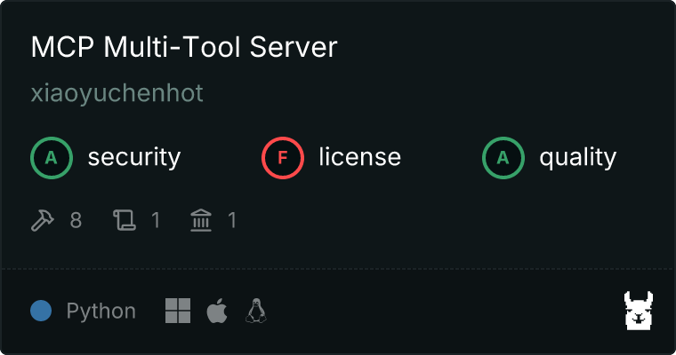Open the MCP Multi-Tool Server title

click(x=184, y=48)
